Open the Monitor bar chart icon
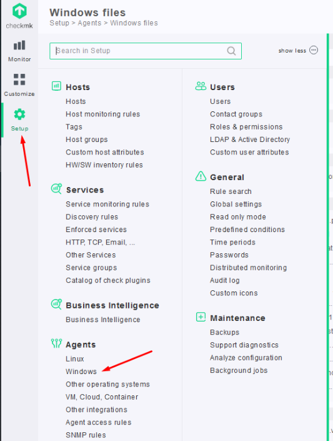The width and height of the screenshot is (333, 441). click(19, 45)
